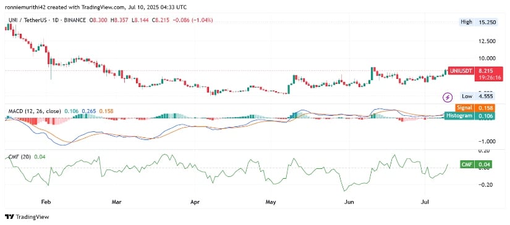Click the purple lightning bolt icon
510x225 pixels.
tap(448, 97)
